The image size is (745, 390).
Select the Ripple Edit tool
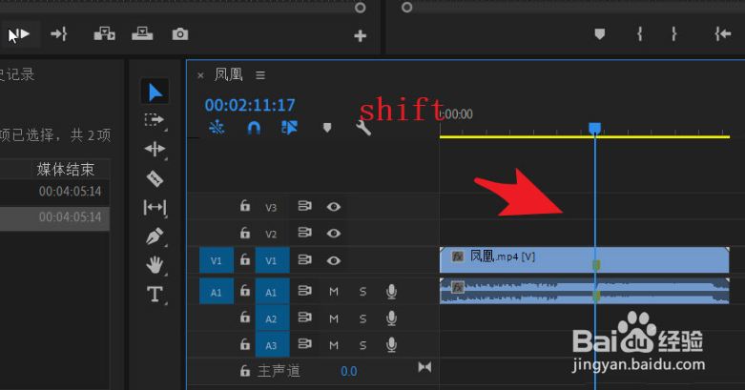(x=155, y=149)
